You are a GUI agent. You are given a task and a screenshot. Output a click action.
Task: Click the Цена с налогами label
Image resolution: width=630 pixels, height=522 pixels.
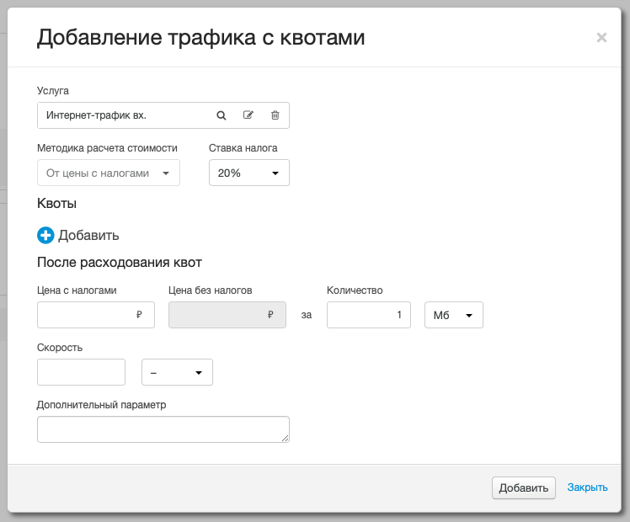click(x=77, y=290)
